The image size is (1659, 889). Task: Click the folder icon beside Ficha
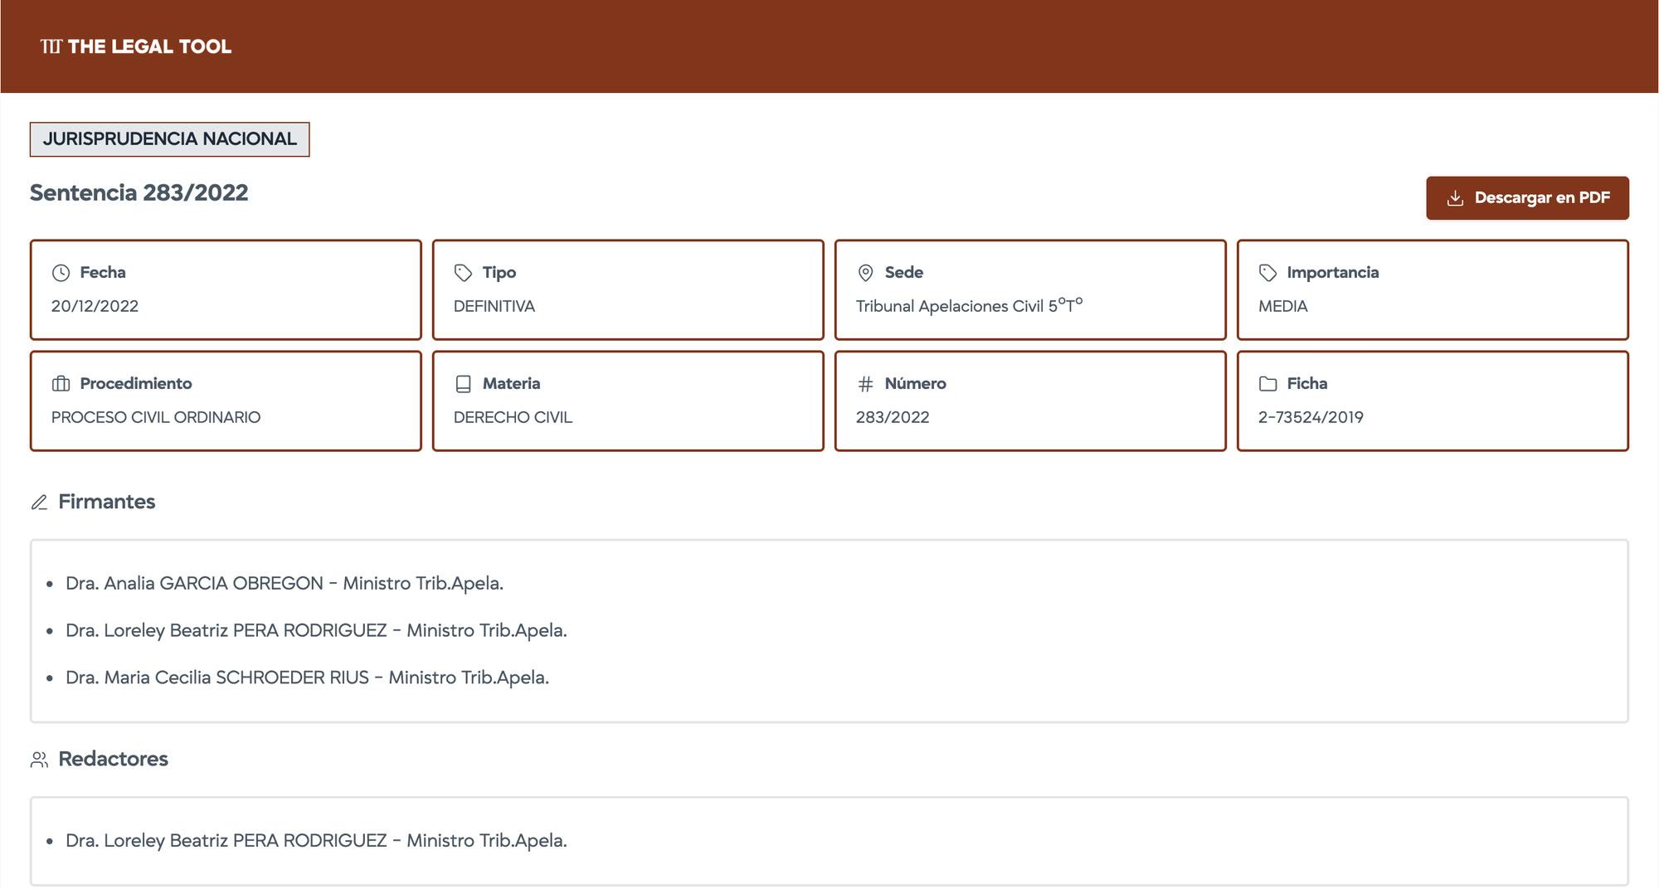point(1267,384)
